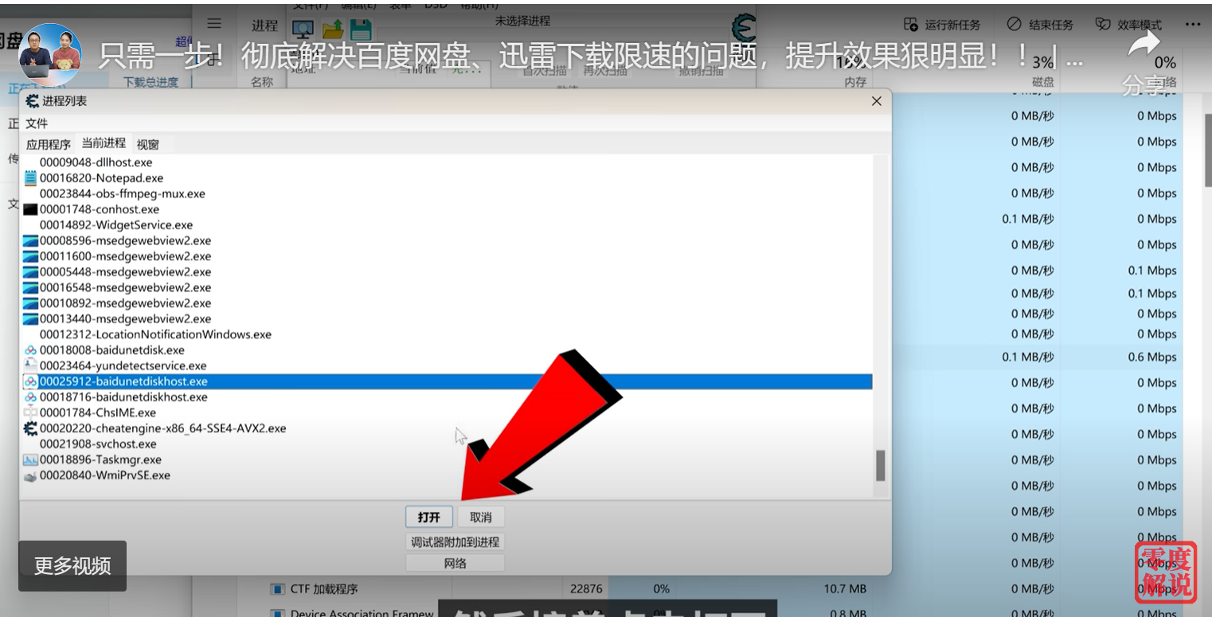Click the cheatengine process icon in list
Image resolution: width=1212 pixels, height=617 pixels.
[31, 428]
